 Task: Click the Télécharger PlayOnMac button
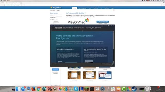(103, 21)
